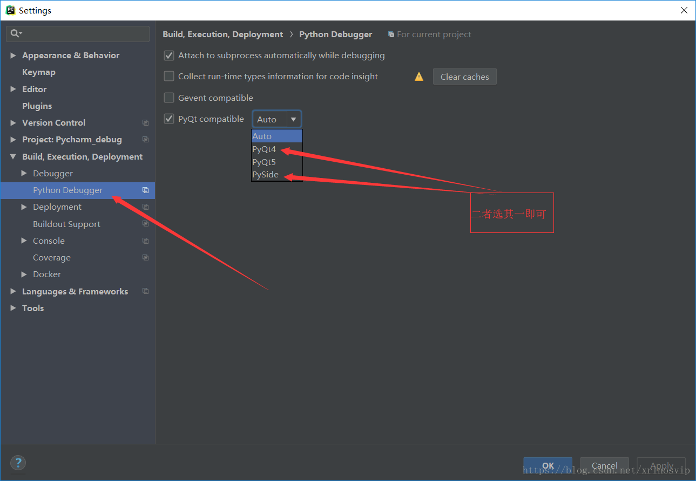The image size is (696, 481).
Task: Tick the Gevent compatible checkbox
Action: click(169, 98)
